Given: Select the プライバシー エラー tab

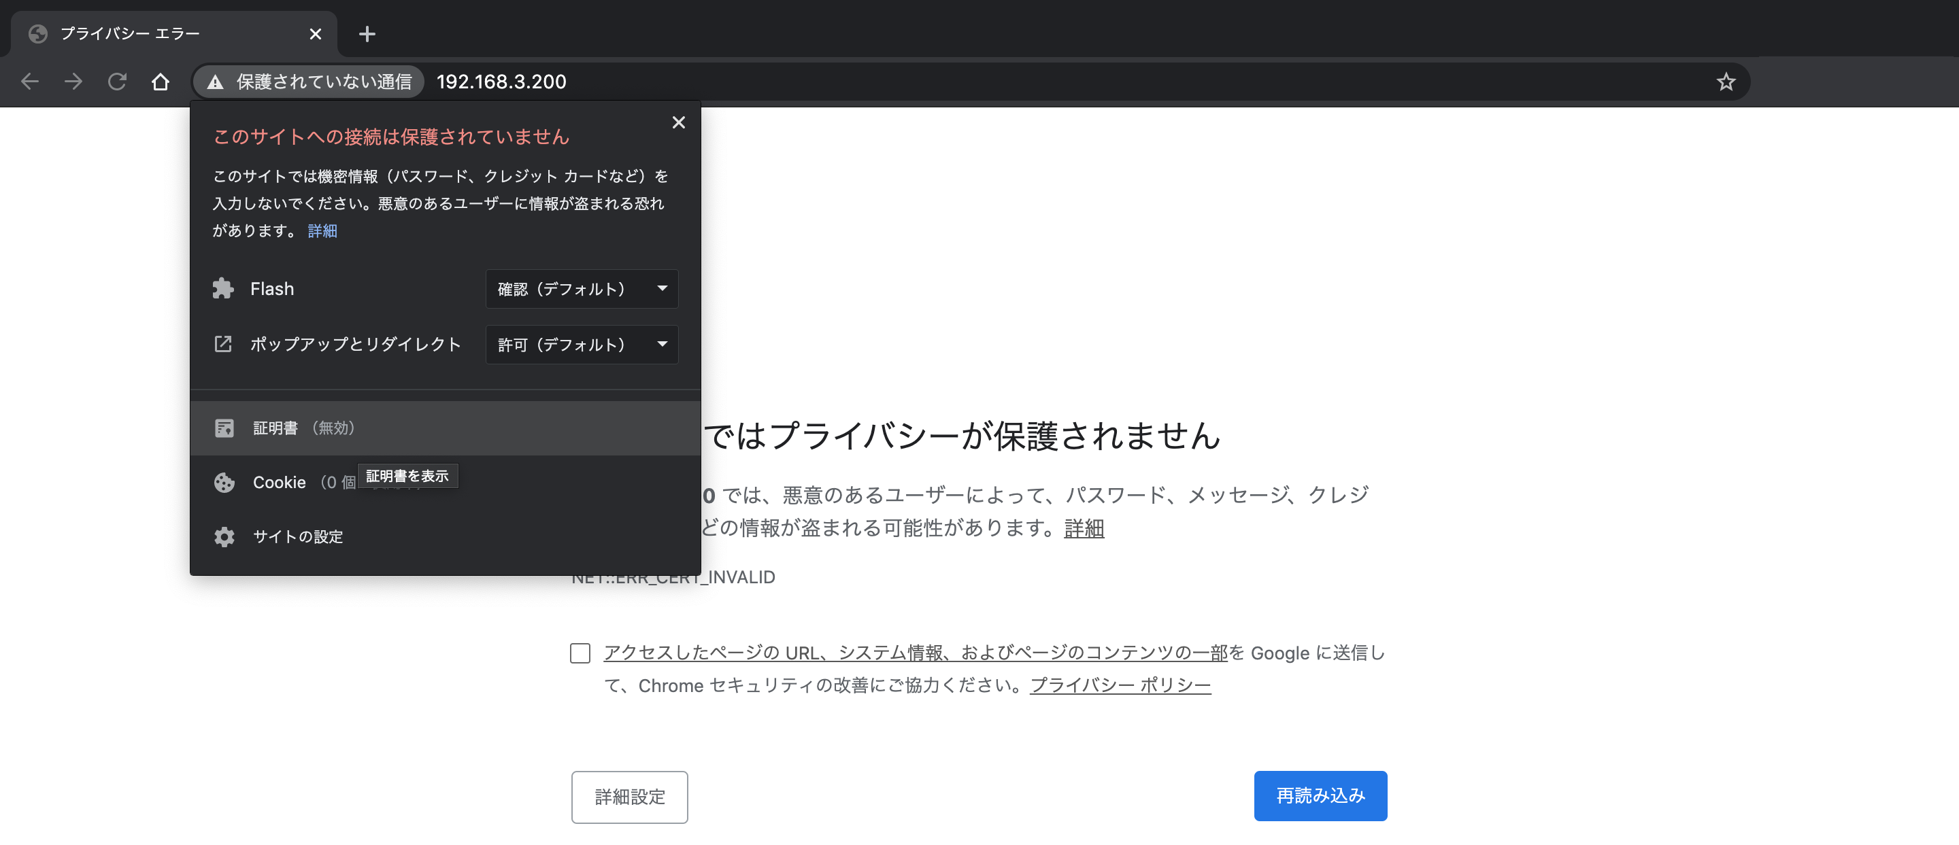Looking at the screenshot, I should click(x=173, y=34).
